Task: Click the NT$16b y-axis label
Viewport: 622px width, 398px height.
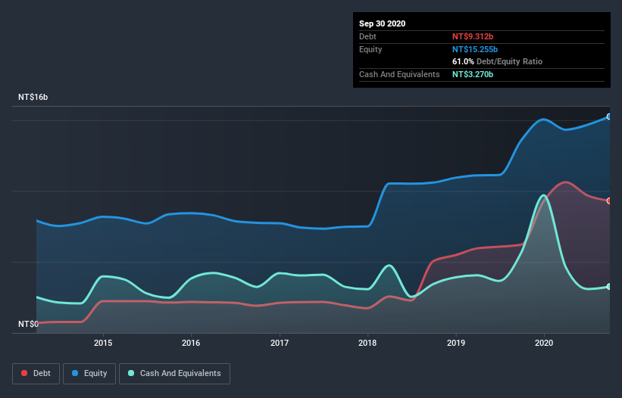Action: [x=33, y=97]
